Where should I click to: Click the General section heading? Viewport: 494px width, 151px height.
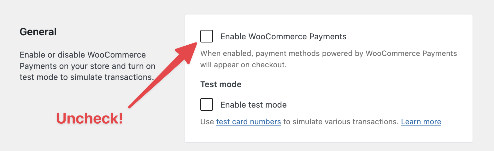click(x=38, y=32)
